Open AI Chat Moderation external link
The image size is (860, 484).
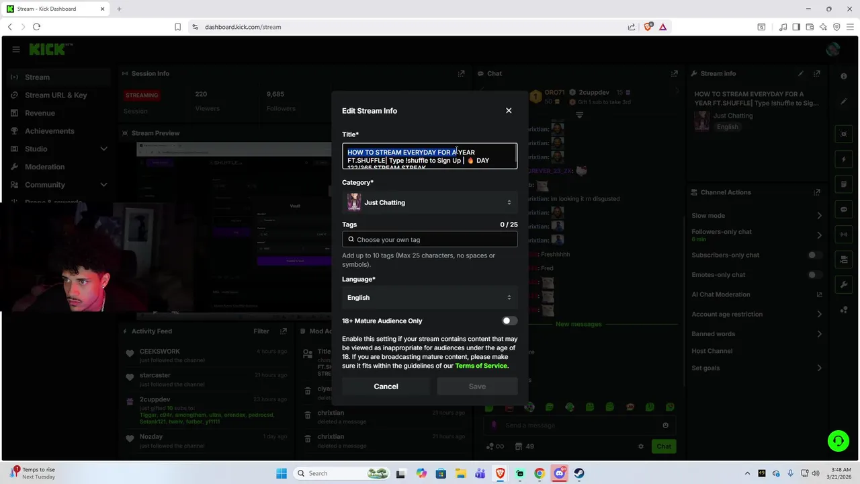819,294
